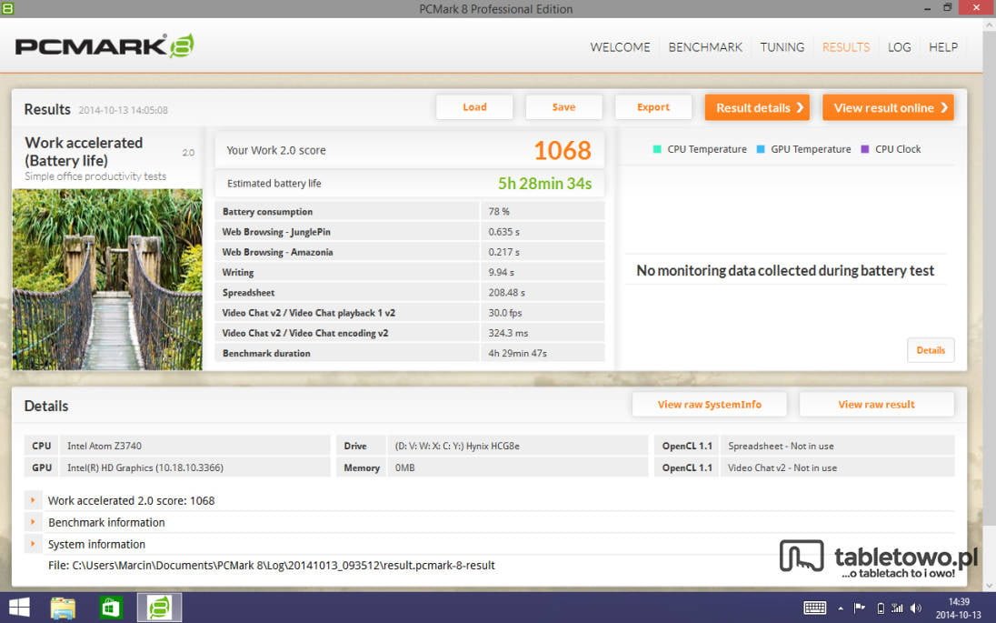This screenshot has width=996, height=623.
Task: Open the HELP tab
Action: (x=942, y=47)
